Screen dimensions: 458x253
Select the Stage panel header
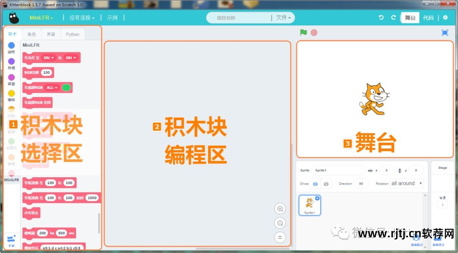coord(442,168)
